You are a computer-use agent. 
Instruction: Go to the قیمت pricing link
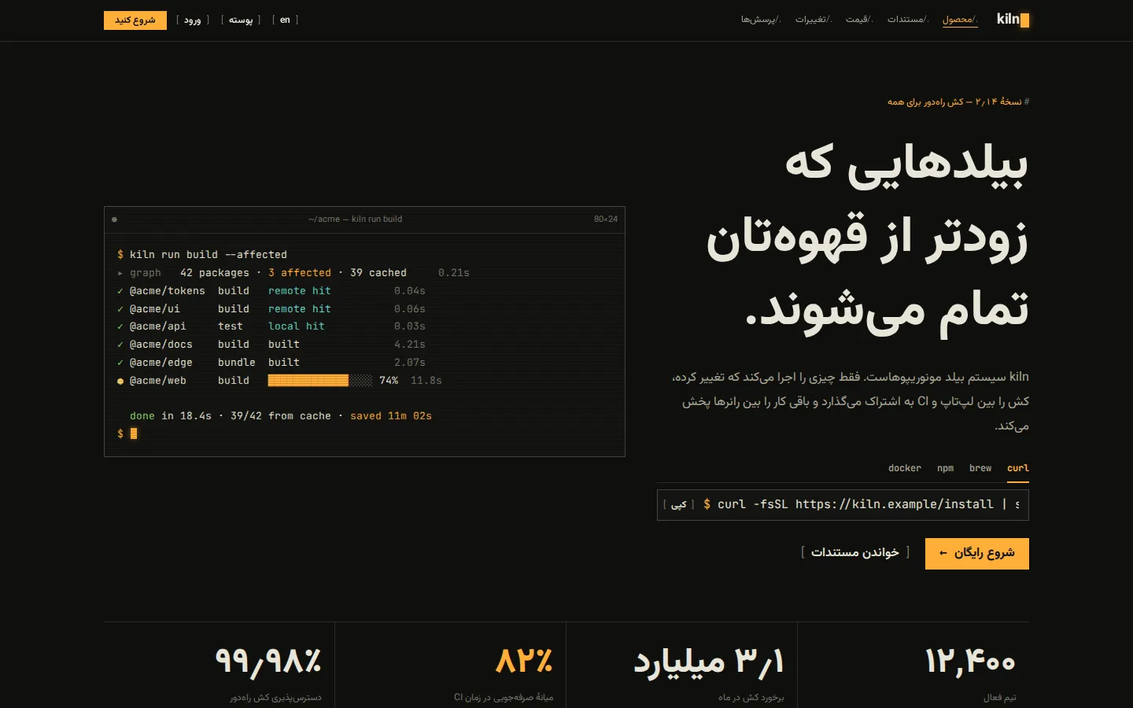[859, 20]
